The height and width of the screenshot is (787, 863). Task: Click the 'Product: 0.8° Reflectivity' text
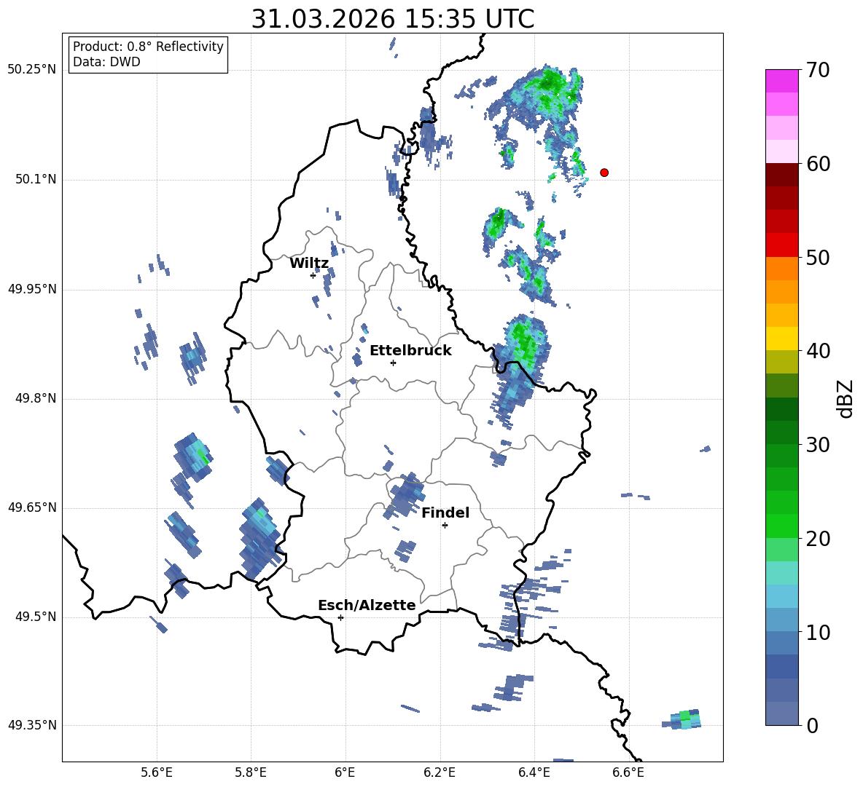point(148,47)
